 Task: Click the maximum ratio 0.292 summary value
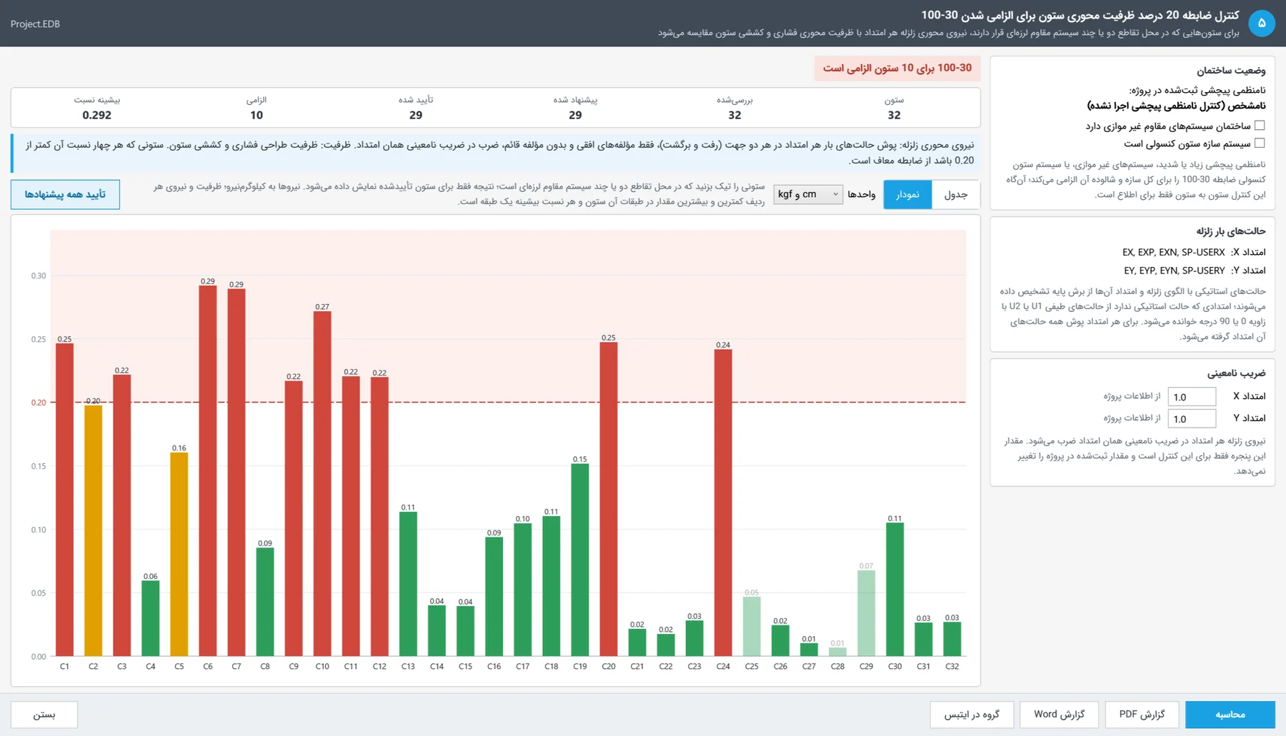click(x=97, y=115)
